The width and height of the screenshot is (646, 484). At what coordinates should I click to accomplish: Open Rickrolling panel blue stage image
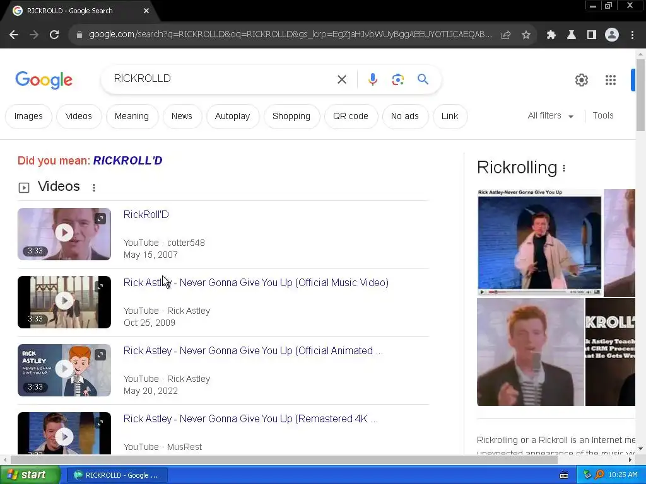[x=539, y=243]
